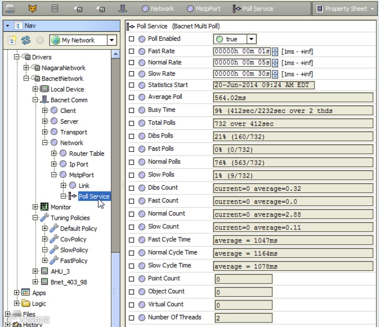The height and width of the screenshot is (327, 379).
Task: Click the Poll Enabled property icon
Action: pos(142,39)
